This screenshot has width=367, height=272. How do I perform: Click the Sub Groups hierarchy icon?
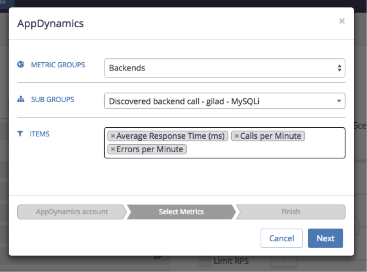pos(21,99)
